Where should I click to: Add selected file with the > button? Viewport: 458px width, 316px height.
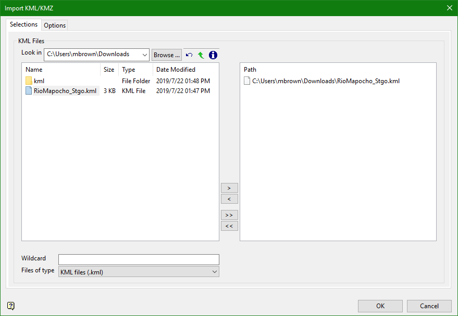229,188
